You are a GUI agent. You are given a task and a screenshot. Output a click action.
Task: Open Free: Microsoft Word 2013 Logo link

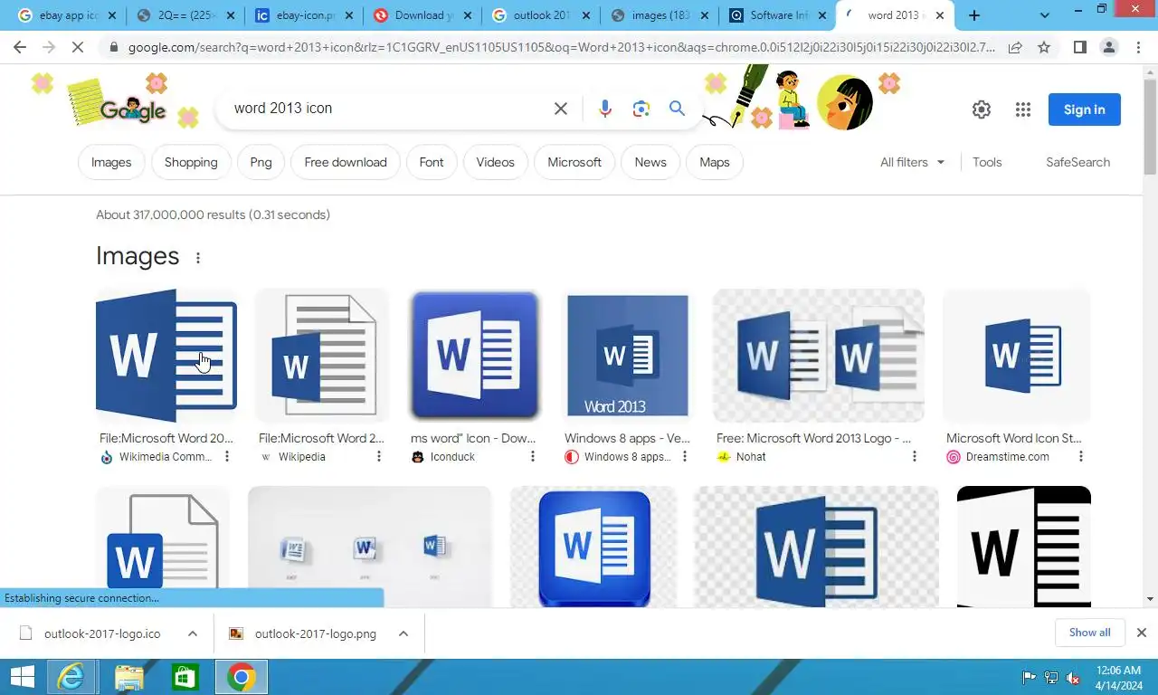point(813,438)
